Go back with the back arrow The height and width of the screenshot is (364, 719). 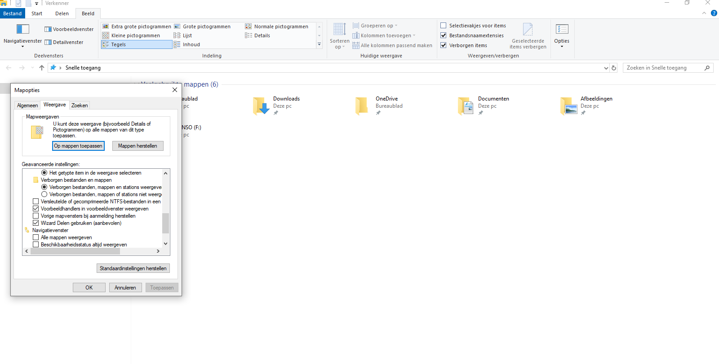9,68
